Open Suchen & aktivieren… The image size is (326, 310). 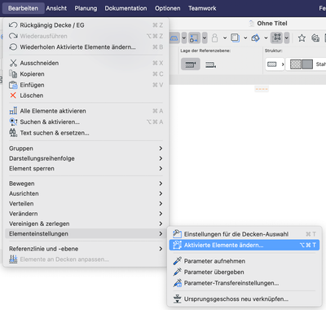[86, 122]
